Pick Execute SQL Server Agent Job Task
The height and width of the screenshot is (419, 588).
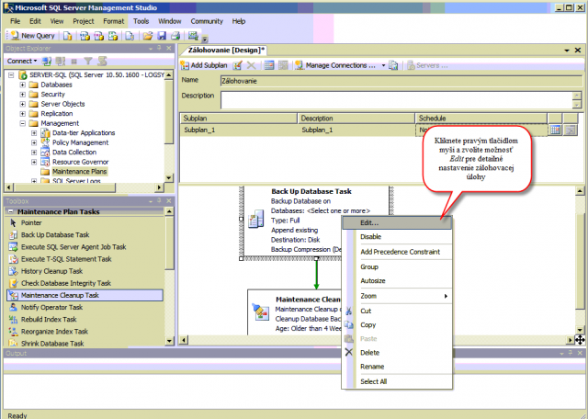(x=85, y=247)
